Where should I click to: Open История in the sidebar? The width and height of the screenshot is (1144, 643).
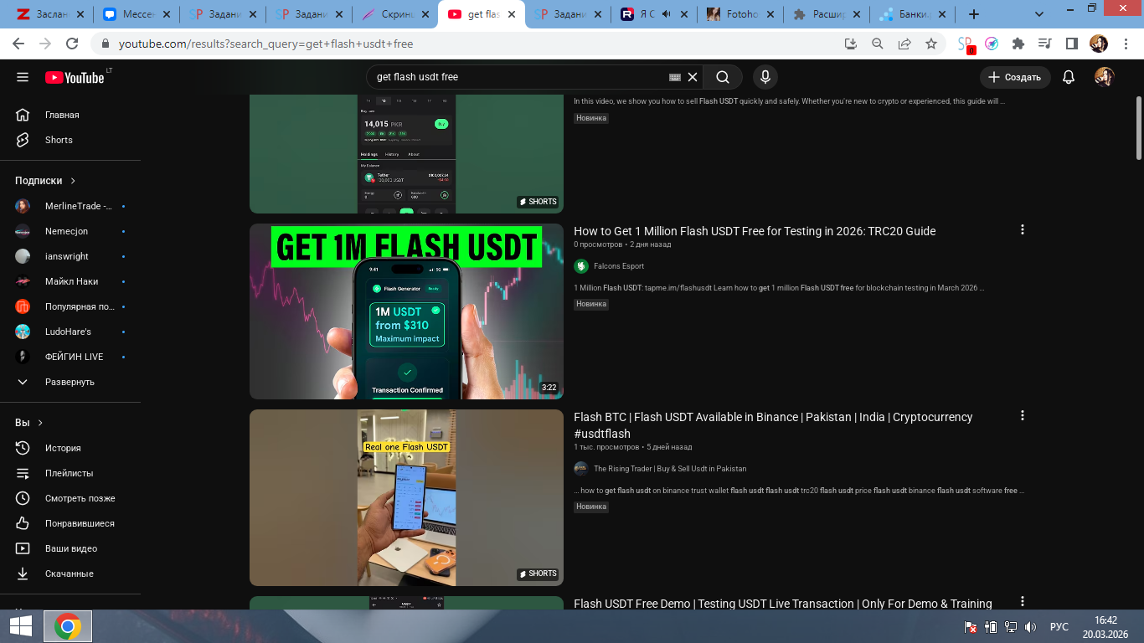(70, 448)
